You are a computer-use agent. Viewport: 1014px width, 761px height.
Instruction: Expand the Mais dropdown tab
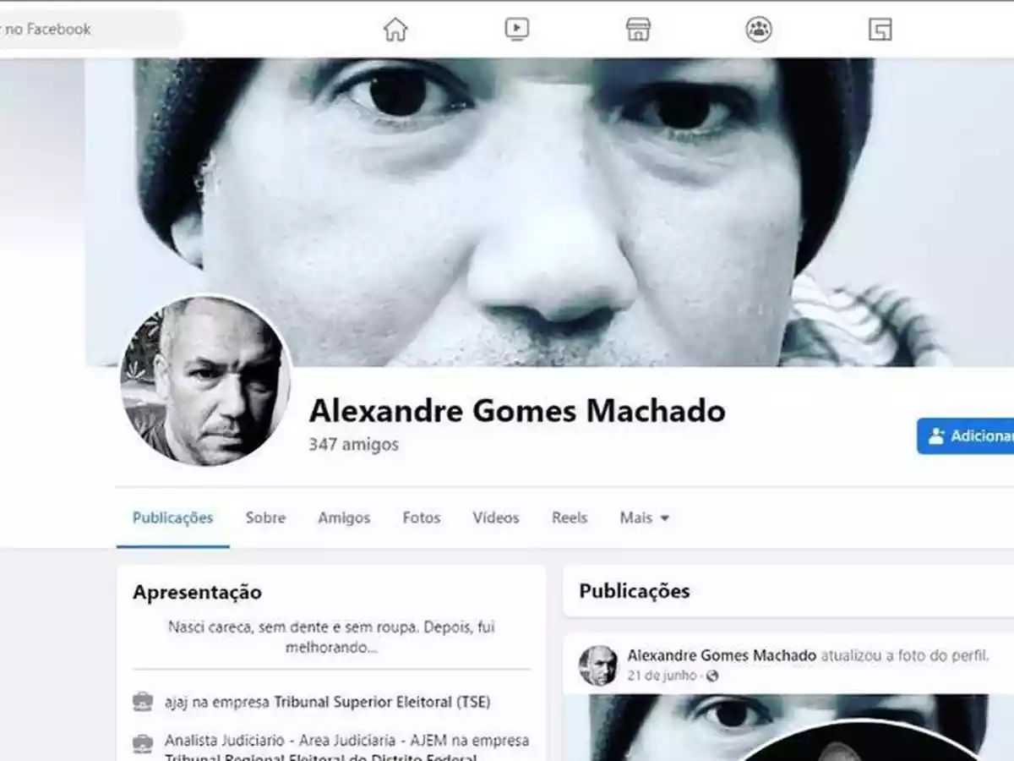[645, 517]
